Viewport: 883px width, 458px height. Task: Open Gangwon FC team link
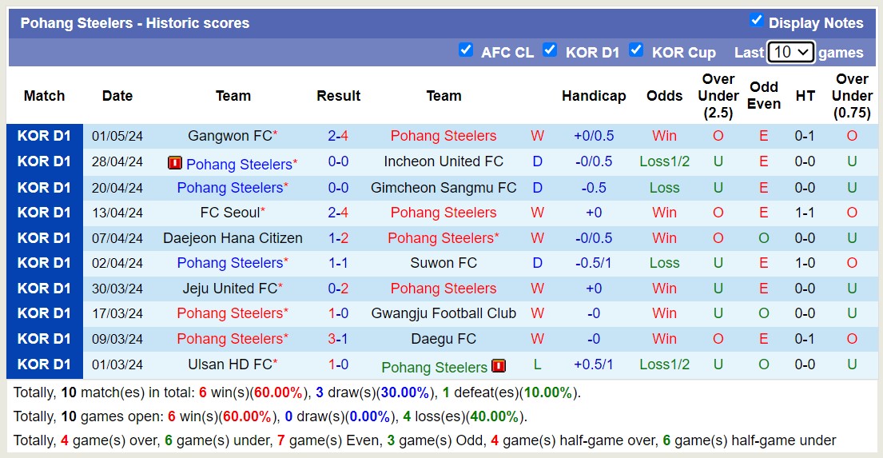click(x=229, y=136)
